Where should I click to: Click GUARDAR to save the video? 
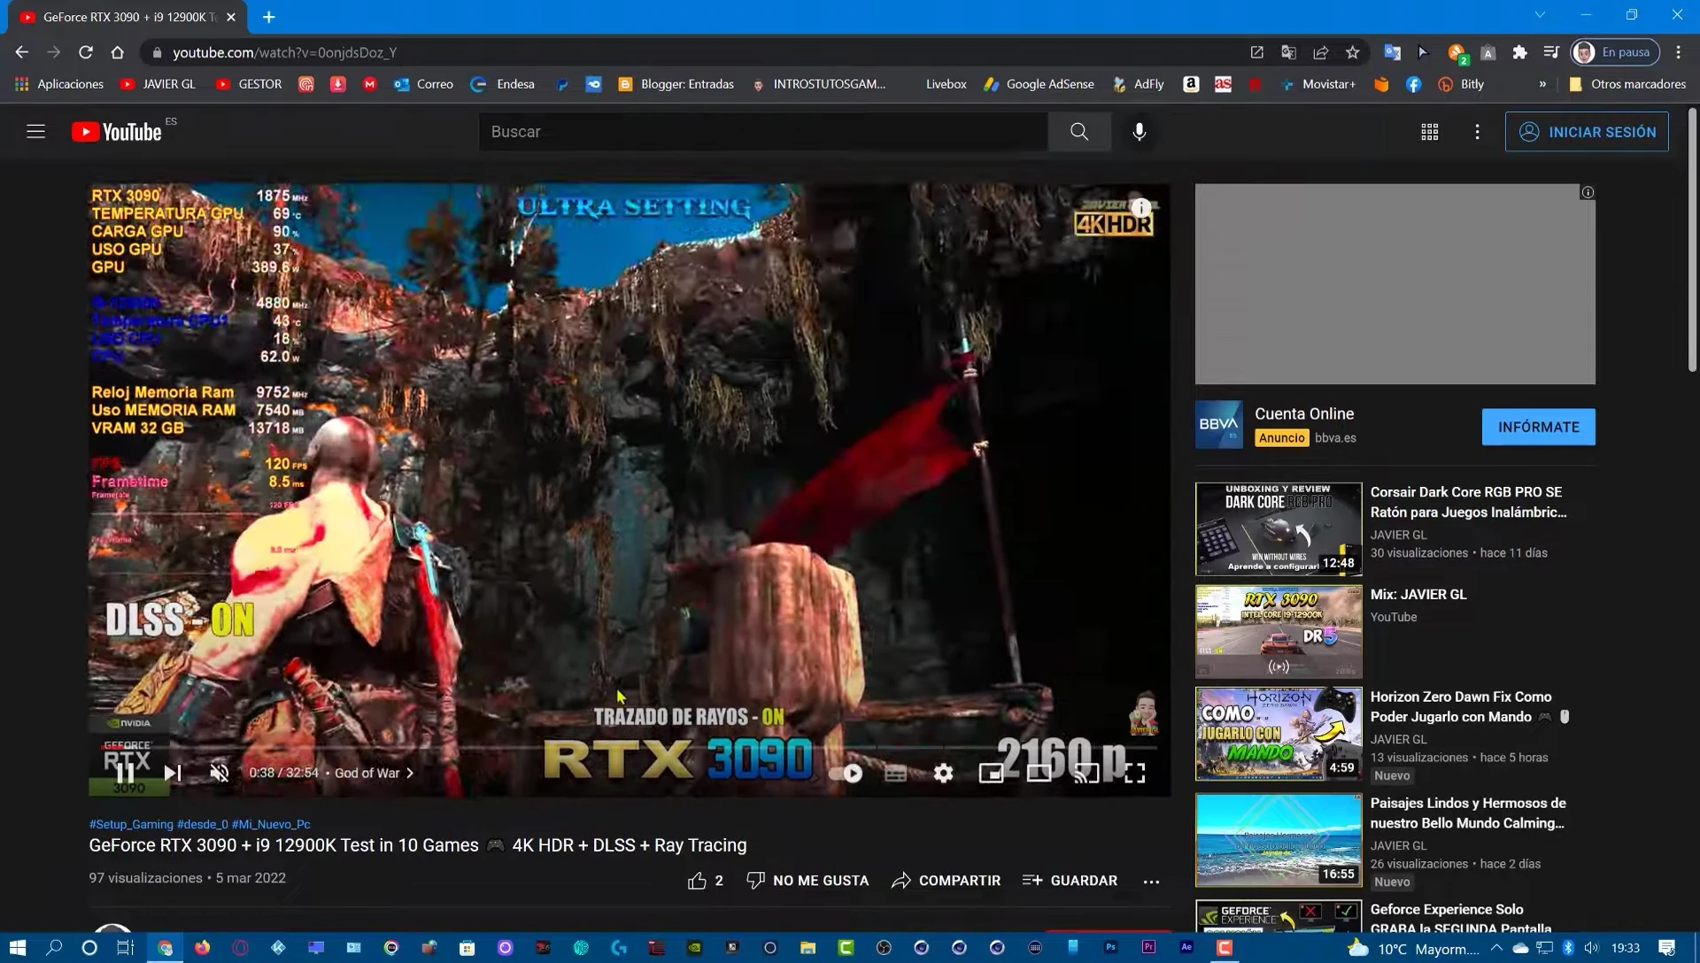(x=1070, y=881)
